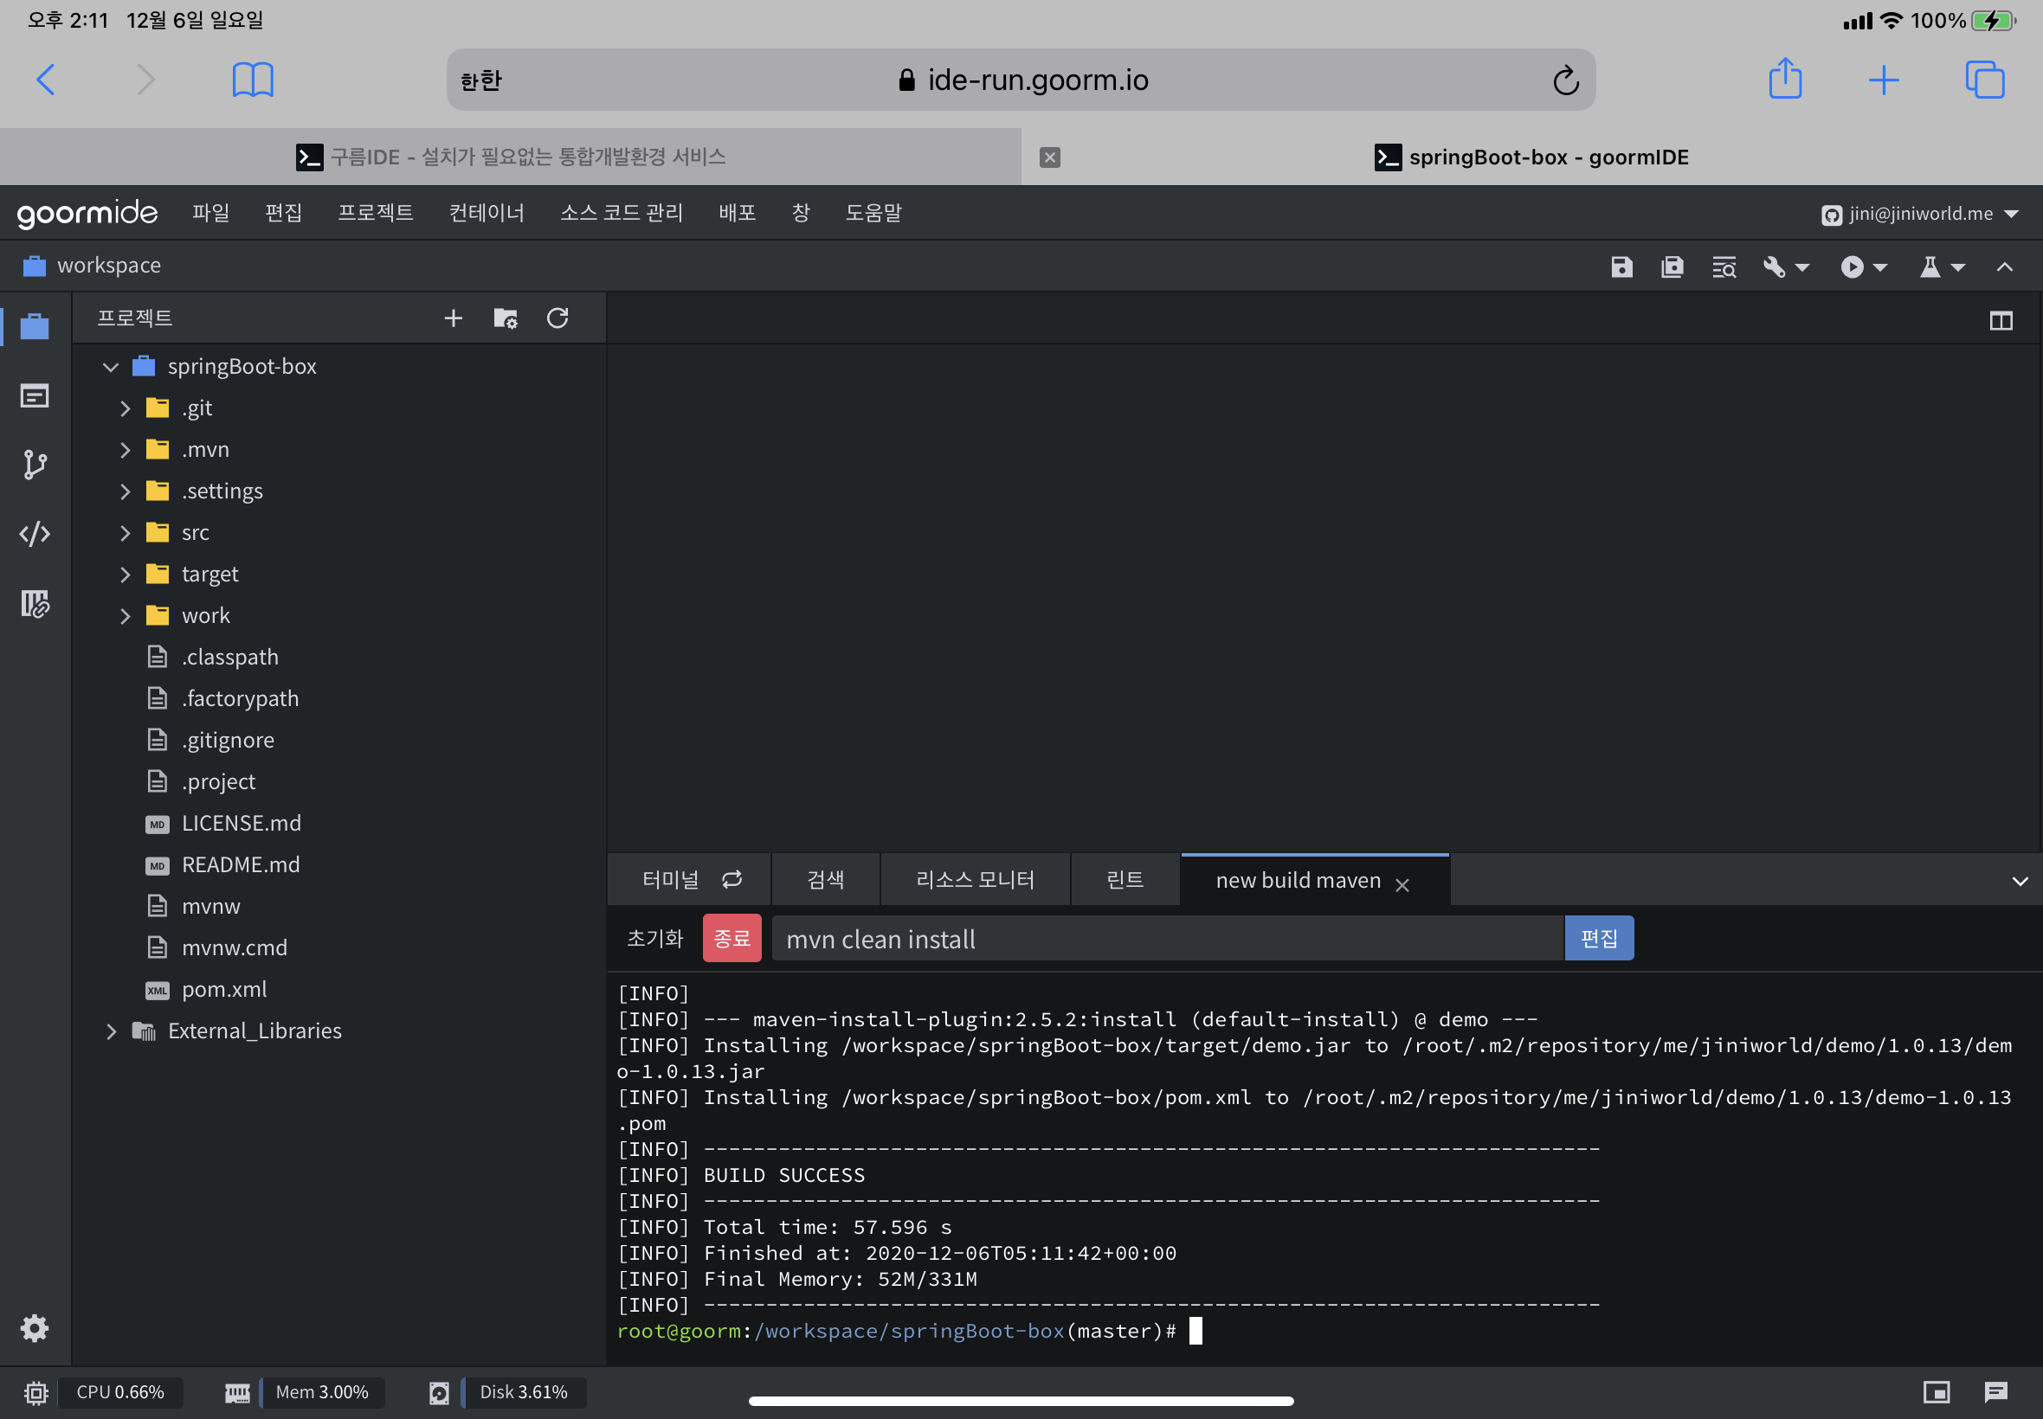Screen dimensions: 2043x1419
Task: Switch to the 리소스 모니터 tab
Action: (975, 880)
